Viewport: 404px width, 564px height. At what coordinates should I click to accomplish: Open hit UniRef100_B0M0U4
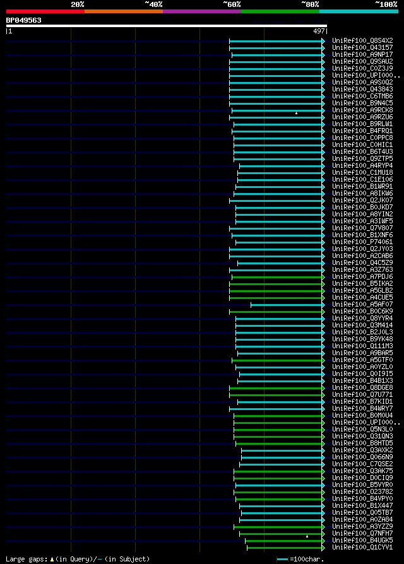[362, 416]
